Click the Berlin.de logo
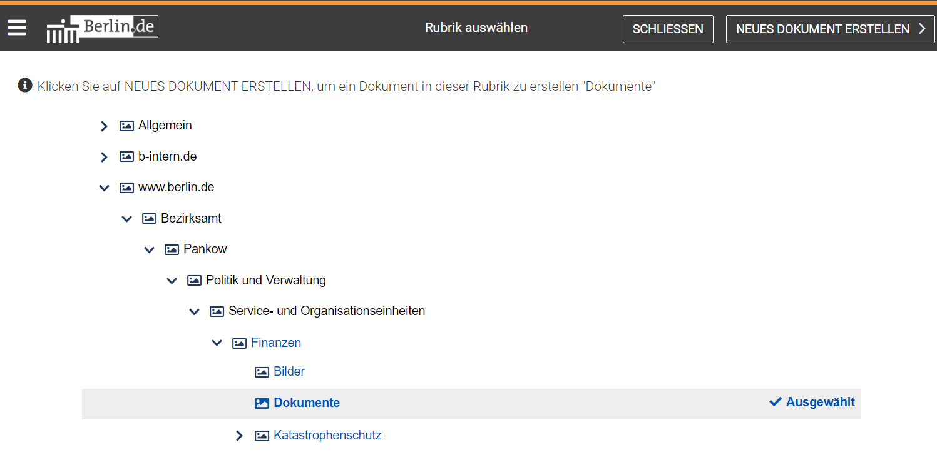 (x=102, y=28)
